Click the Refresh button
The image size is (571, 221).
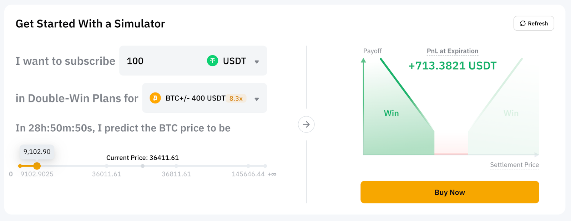[x=534, y=23]
